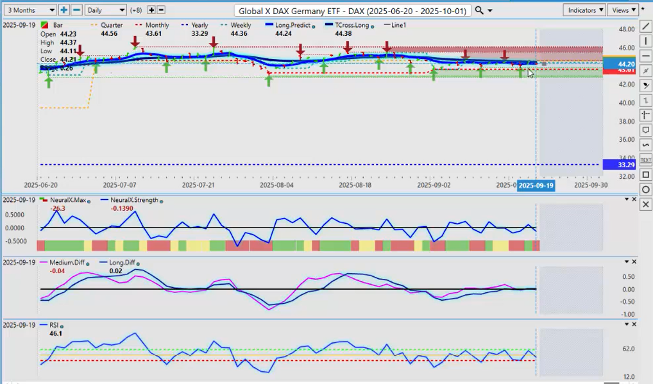Click the (+8) label in toolbar
653x384 pixels.
[x=135, y=10]
